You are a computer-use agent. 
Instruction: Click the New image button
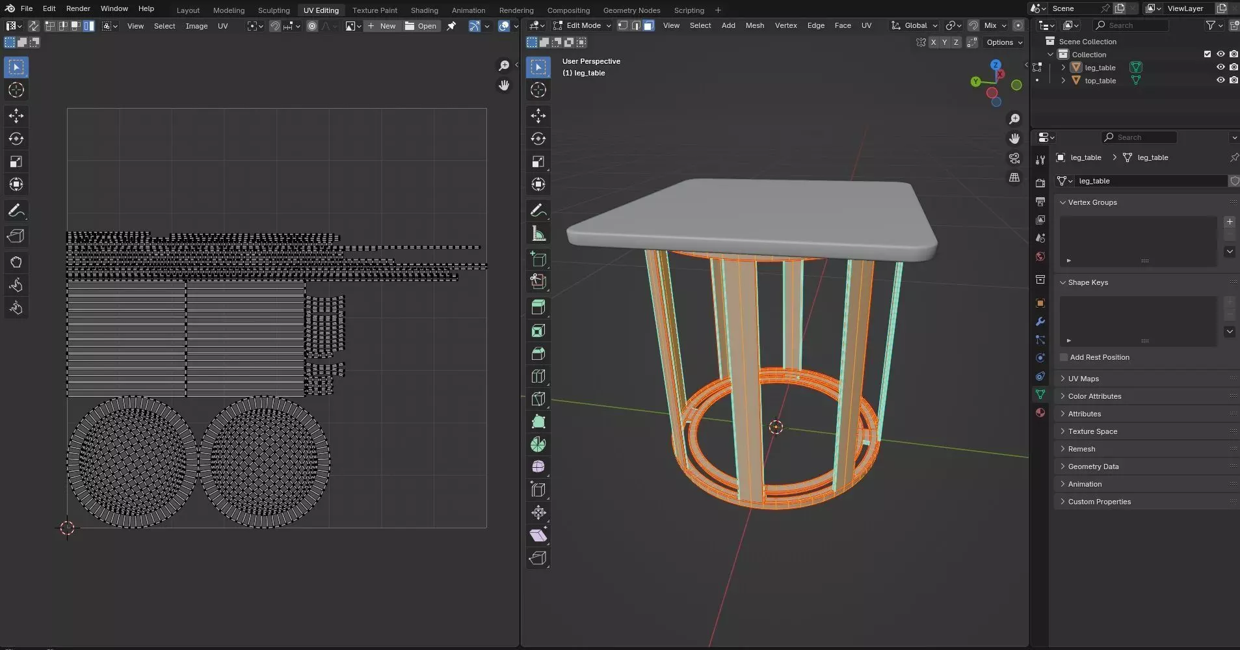tap(381, 26)
